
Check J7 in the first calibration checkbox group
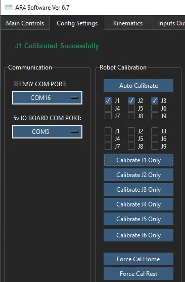click(108, 116)
